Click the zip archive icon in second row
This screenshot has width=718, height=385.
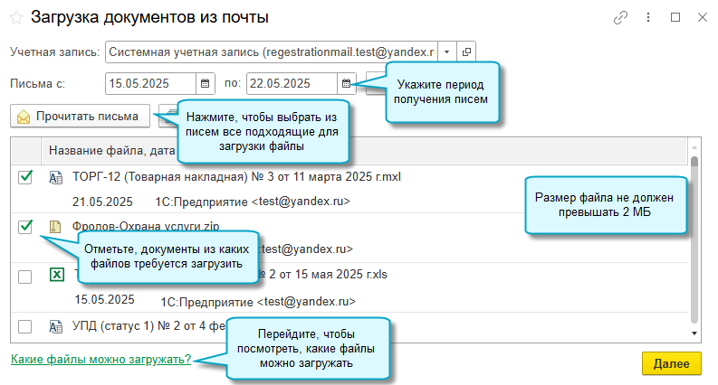point(56,227)
